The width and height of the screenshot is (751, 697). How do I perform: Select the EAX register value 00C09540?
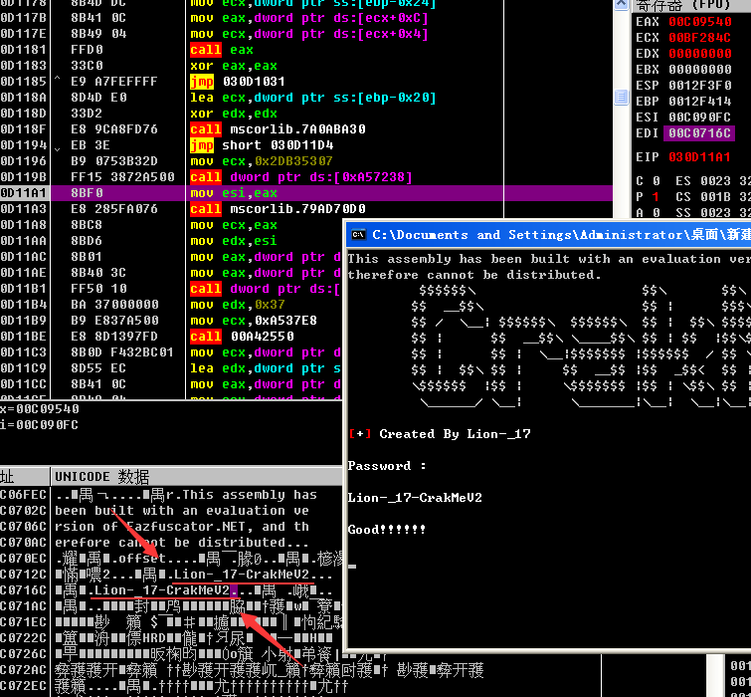point(698,21)
